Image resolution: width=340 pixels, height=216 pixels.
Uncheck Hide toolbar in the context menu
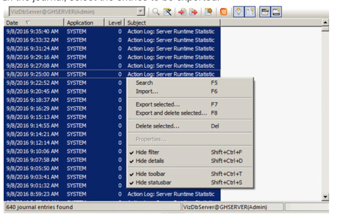(190, 174)
